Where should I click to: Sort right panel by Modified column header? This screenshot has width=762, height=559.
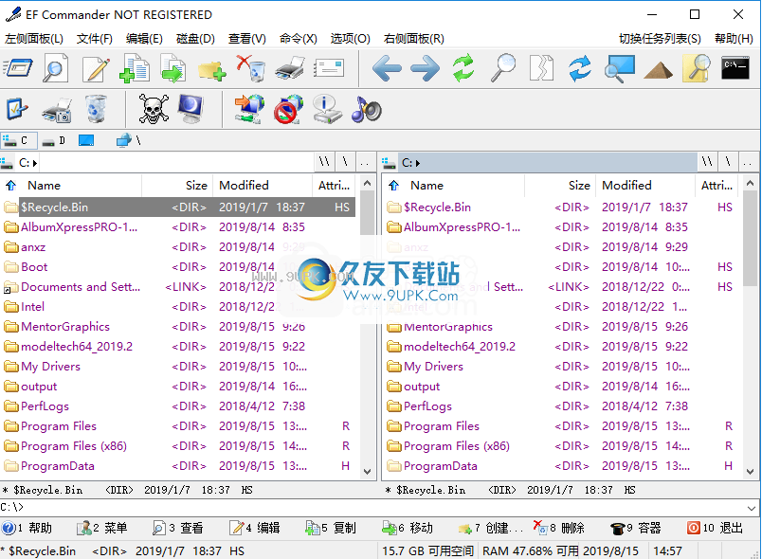tap(645, 186)
